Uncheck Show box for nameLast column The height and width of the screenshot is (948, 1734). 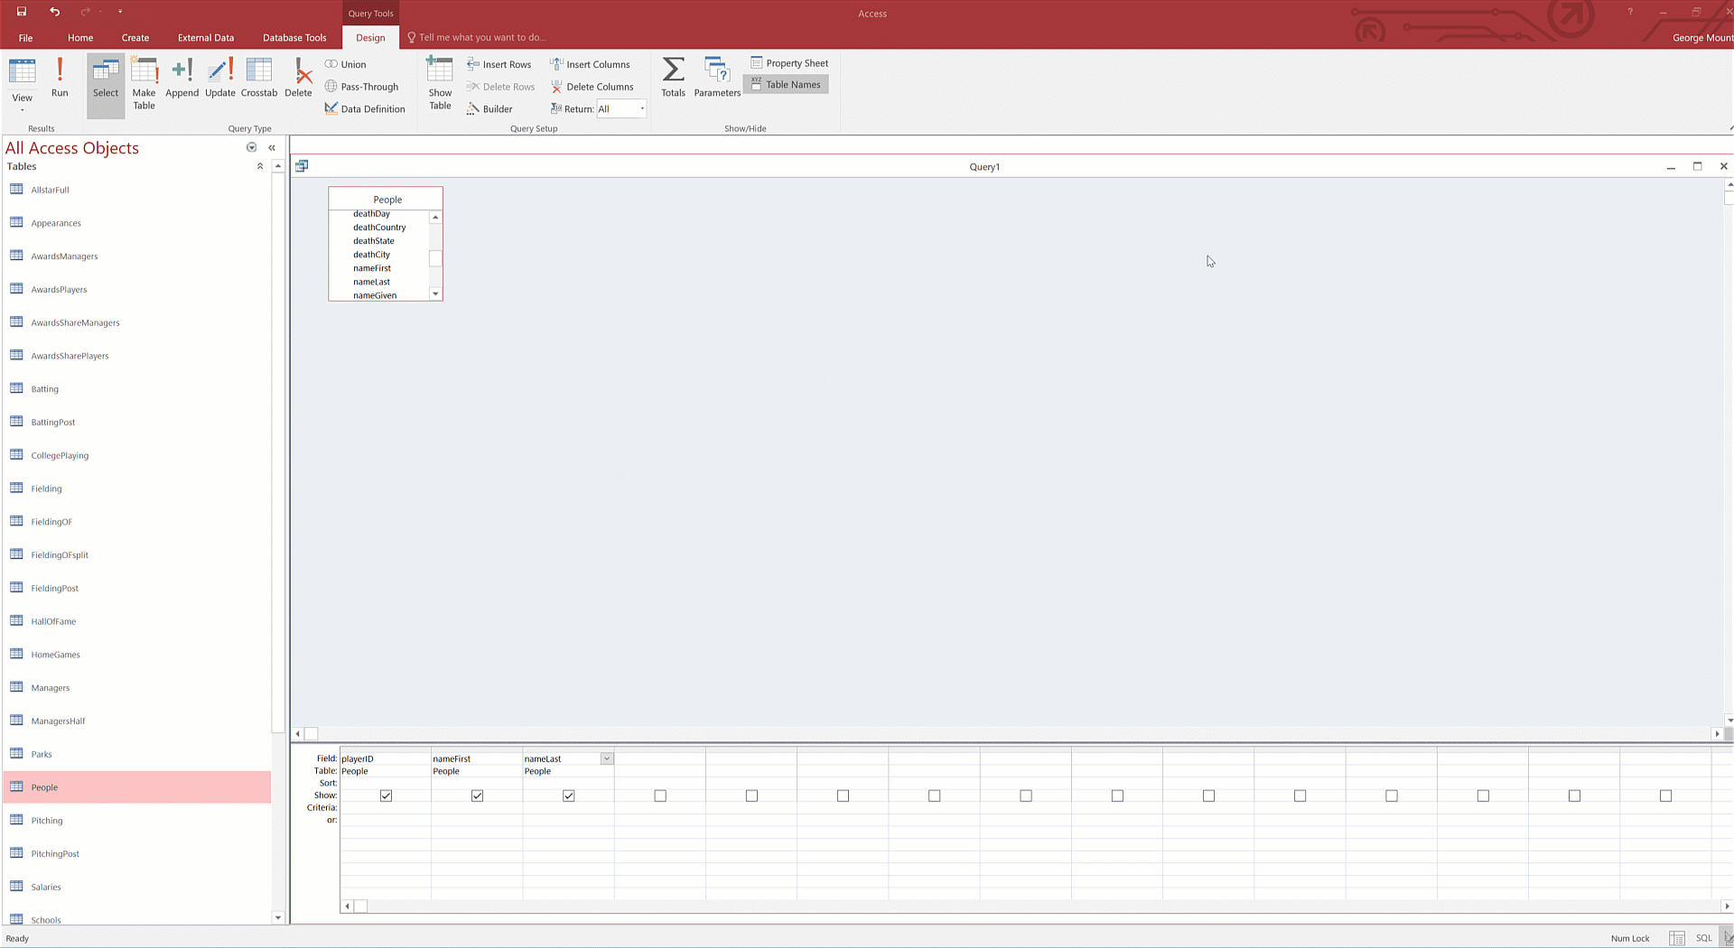[x=569, y=795]
